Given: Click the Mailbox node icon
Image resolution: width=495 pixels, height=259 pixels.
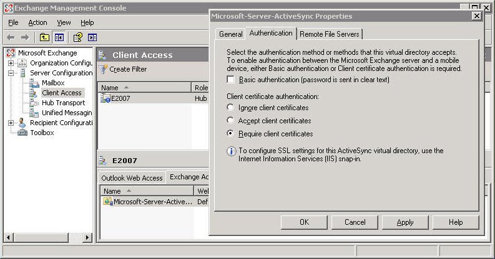Looking at the screenshot, I should pos(34,83).
